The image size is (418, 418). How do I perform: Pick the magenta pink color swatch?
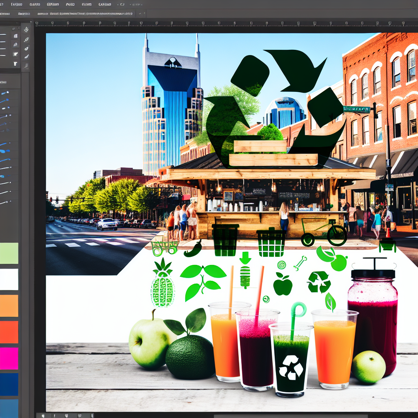pos(9,358)
